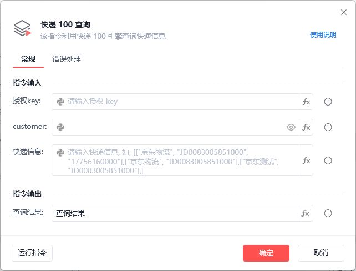
Task: Close the dialog with X button
Action: click(x=344, y=12)
